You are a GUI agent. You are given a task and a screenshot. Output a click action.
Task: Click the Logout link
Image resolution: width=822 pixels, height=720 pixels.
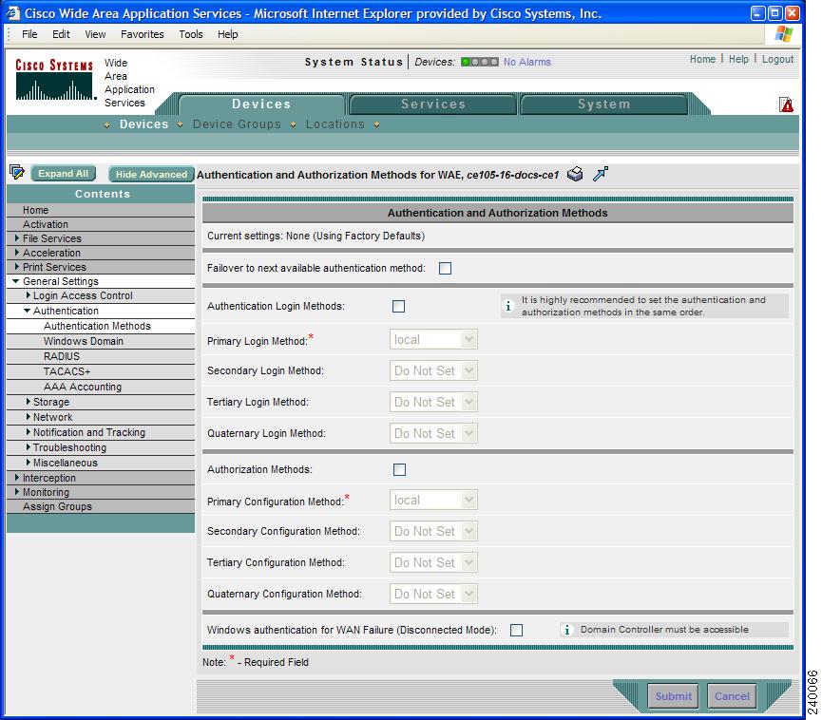coord(777,59)
